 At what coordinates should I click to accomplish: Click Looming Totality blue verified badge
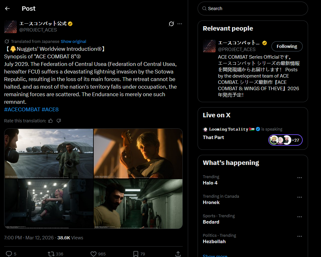click(258, 129)
